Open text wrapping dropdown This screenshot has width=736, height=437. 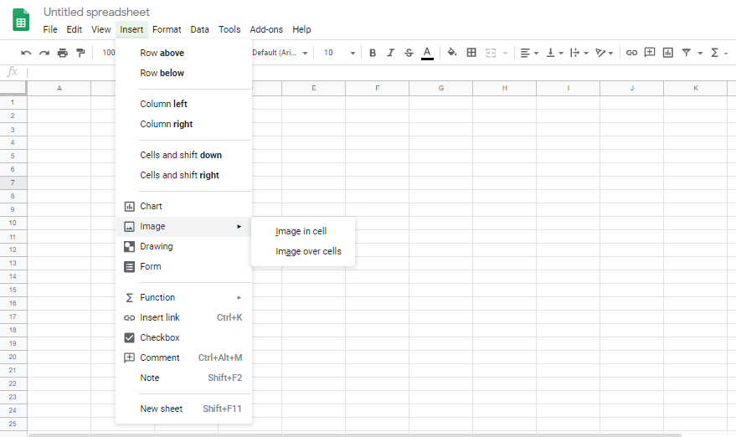tap(579, 53)
